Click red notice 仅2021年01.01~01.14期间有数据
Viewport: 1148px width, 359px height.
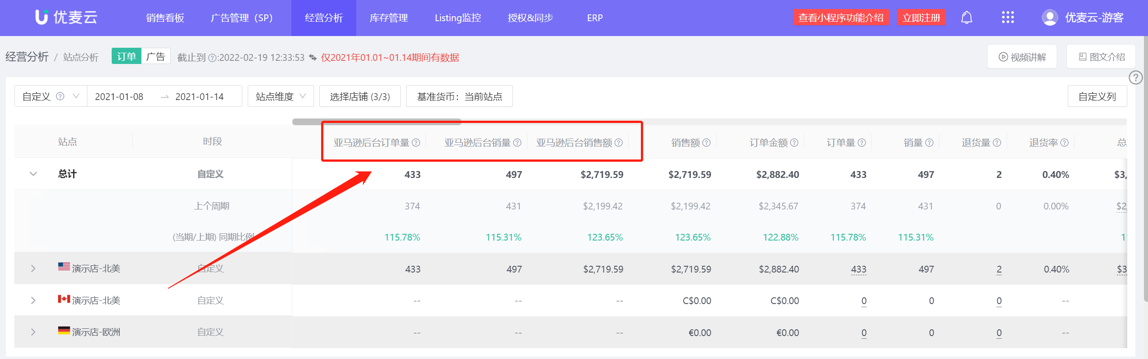[x=390, y=58]
